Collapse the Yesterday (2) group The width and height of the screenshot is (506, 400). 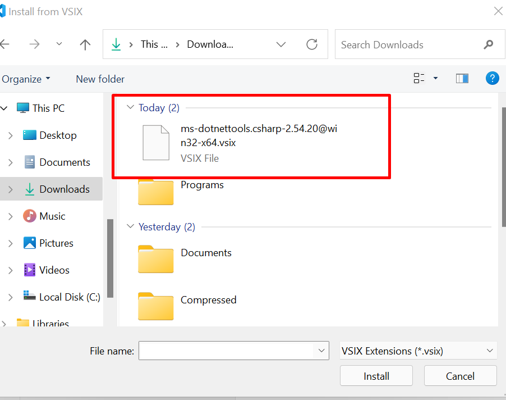pos(130,226)
